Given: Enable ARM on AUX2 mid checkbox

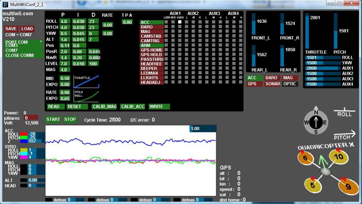Looking at the screenshot, I should coord(193,45).
